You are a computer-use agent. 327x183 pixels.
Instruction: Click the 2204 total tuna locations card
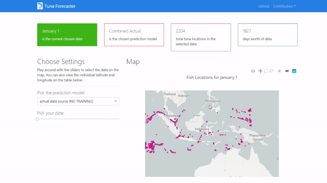point(201,37)
